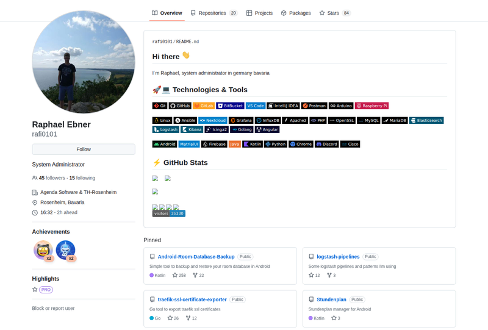This screenshot has width=488, height=330.
Task: Click the 3 stars on Stundenplan
Action: (x=336, y=318)
